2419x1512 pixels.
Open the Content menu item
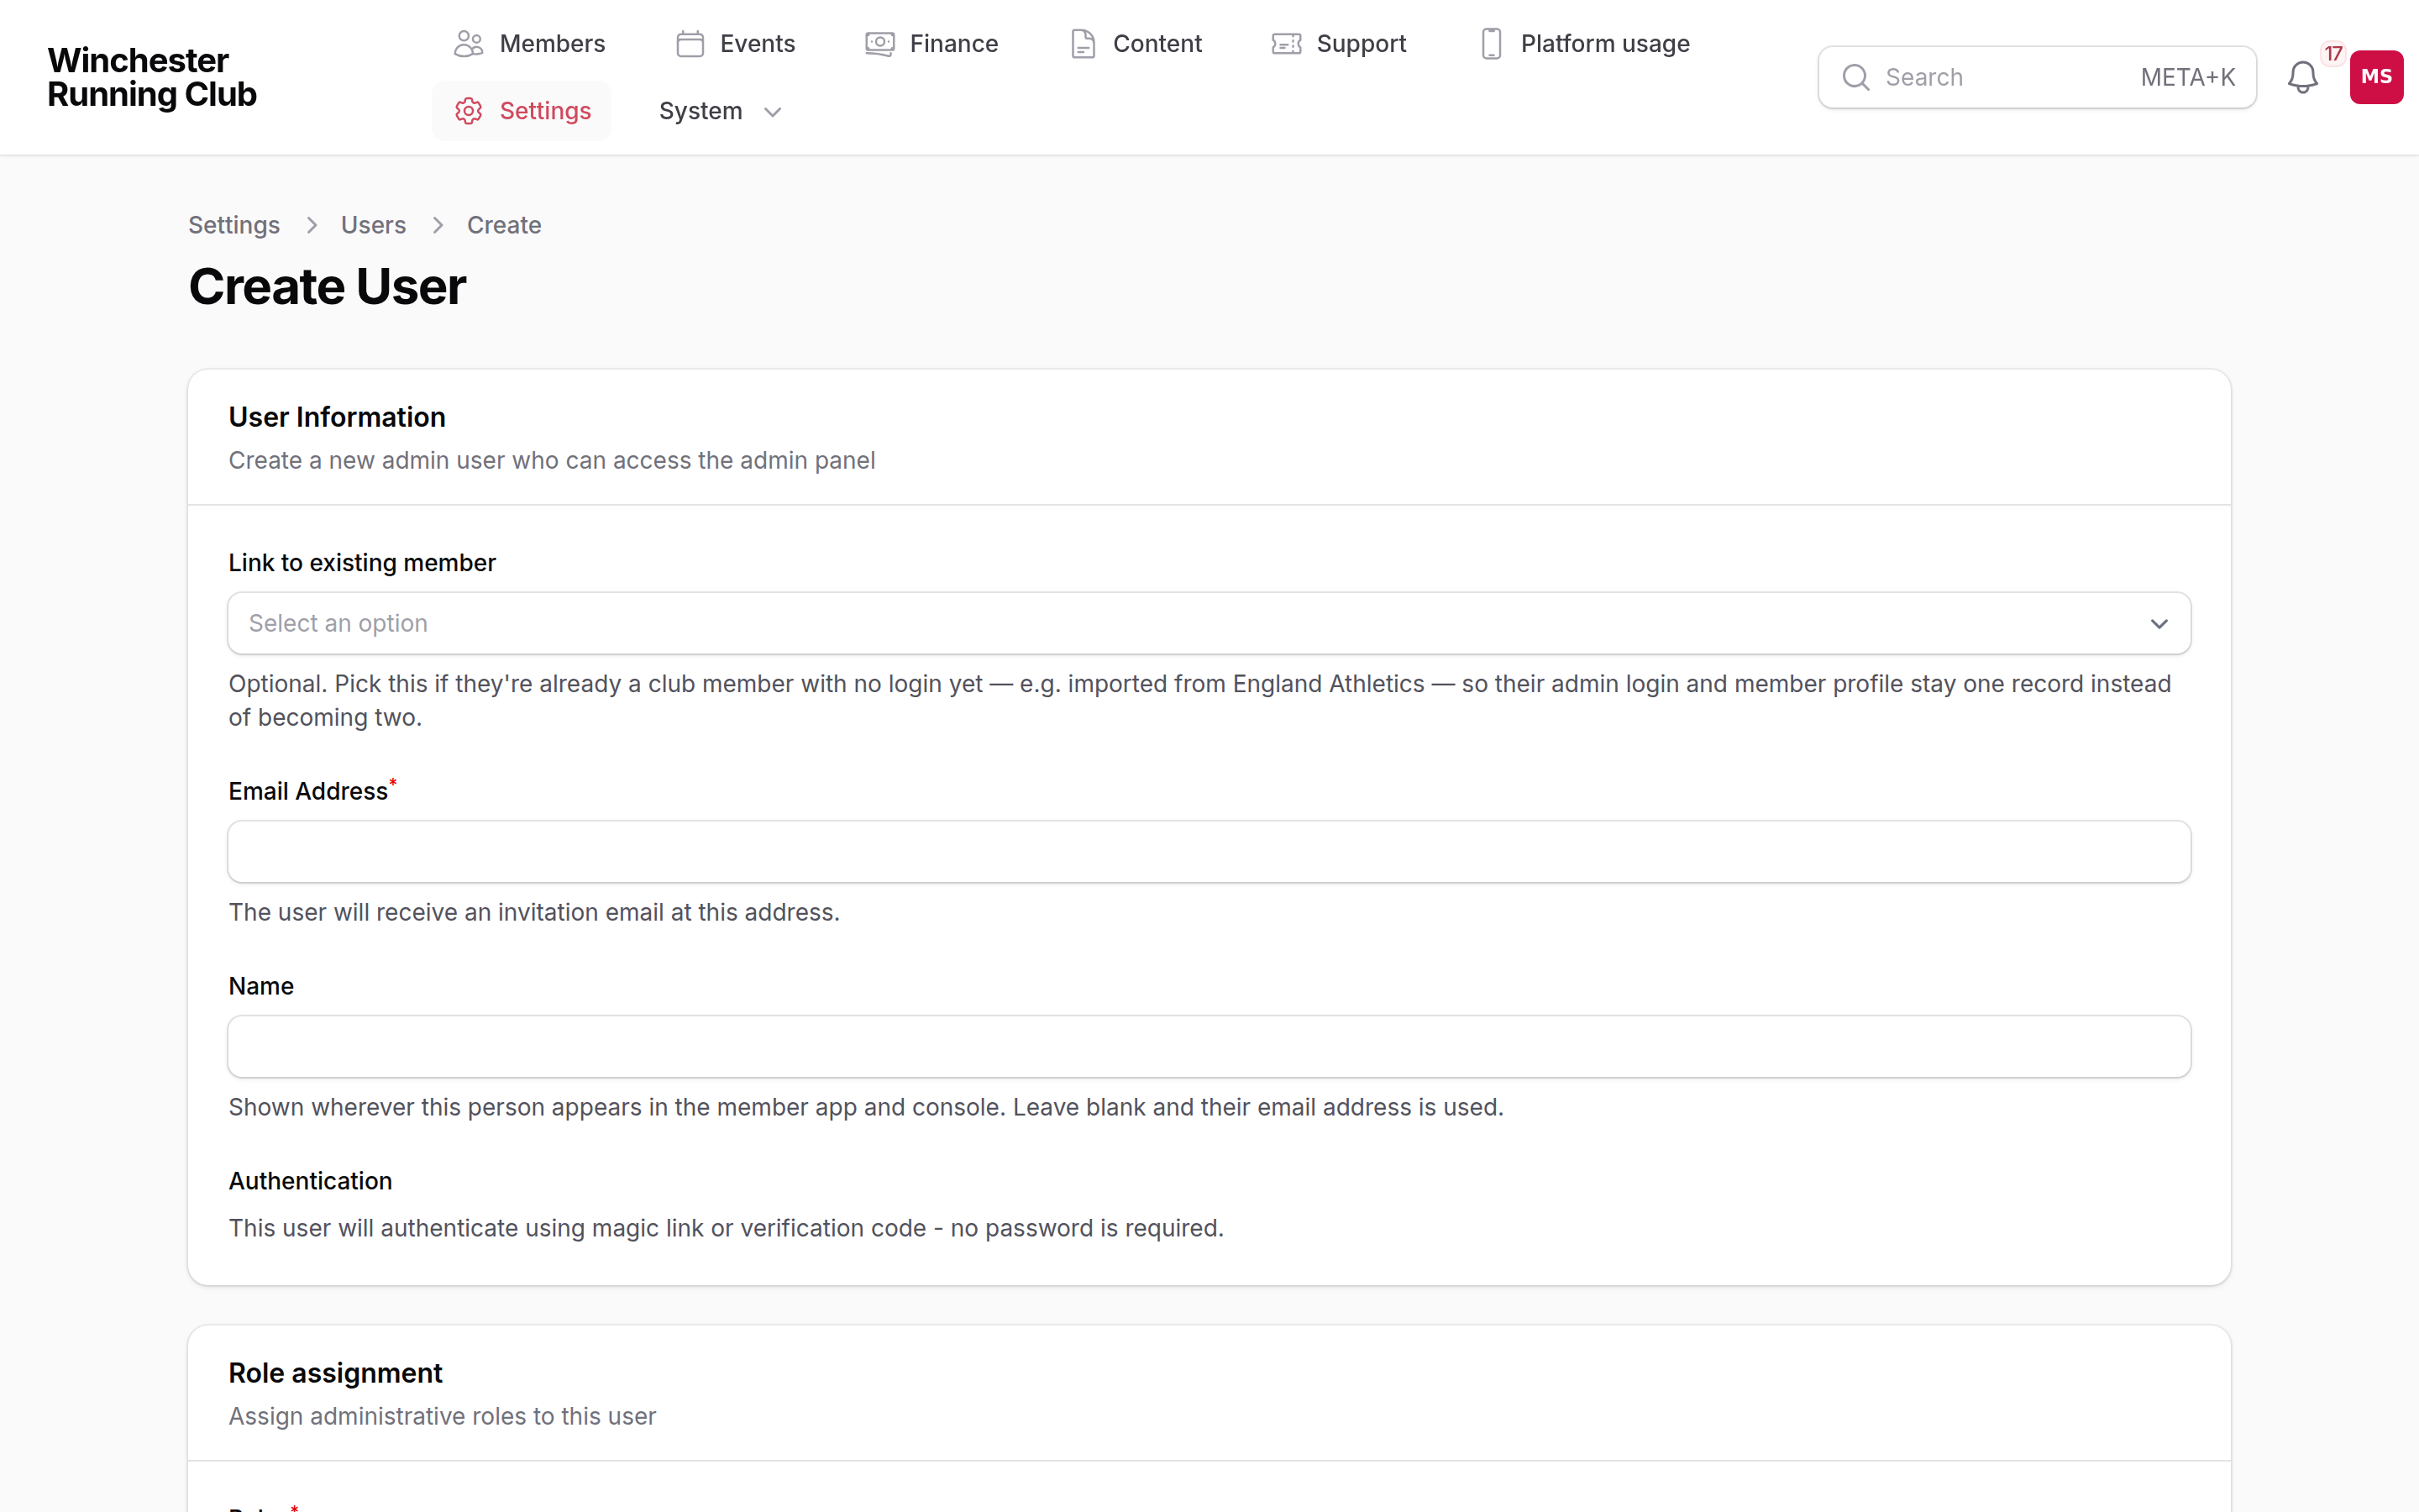coord(1136,44)
